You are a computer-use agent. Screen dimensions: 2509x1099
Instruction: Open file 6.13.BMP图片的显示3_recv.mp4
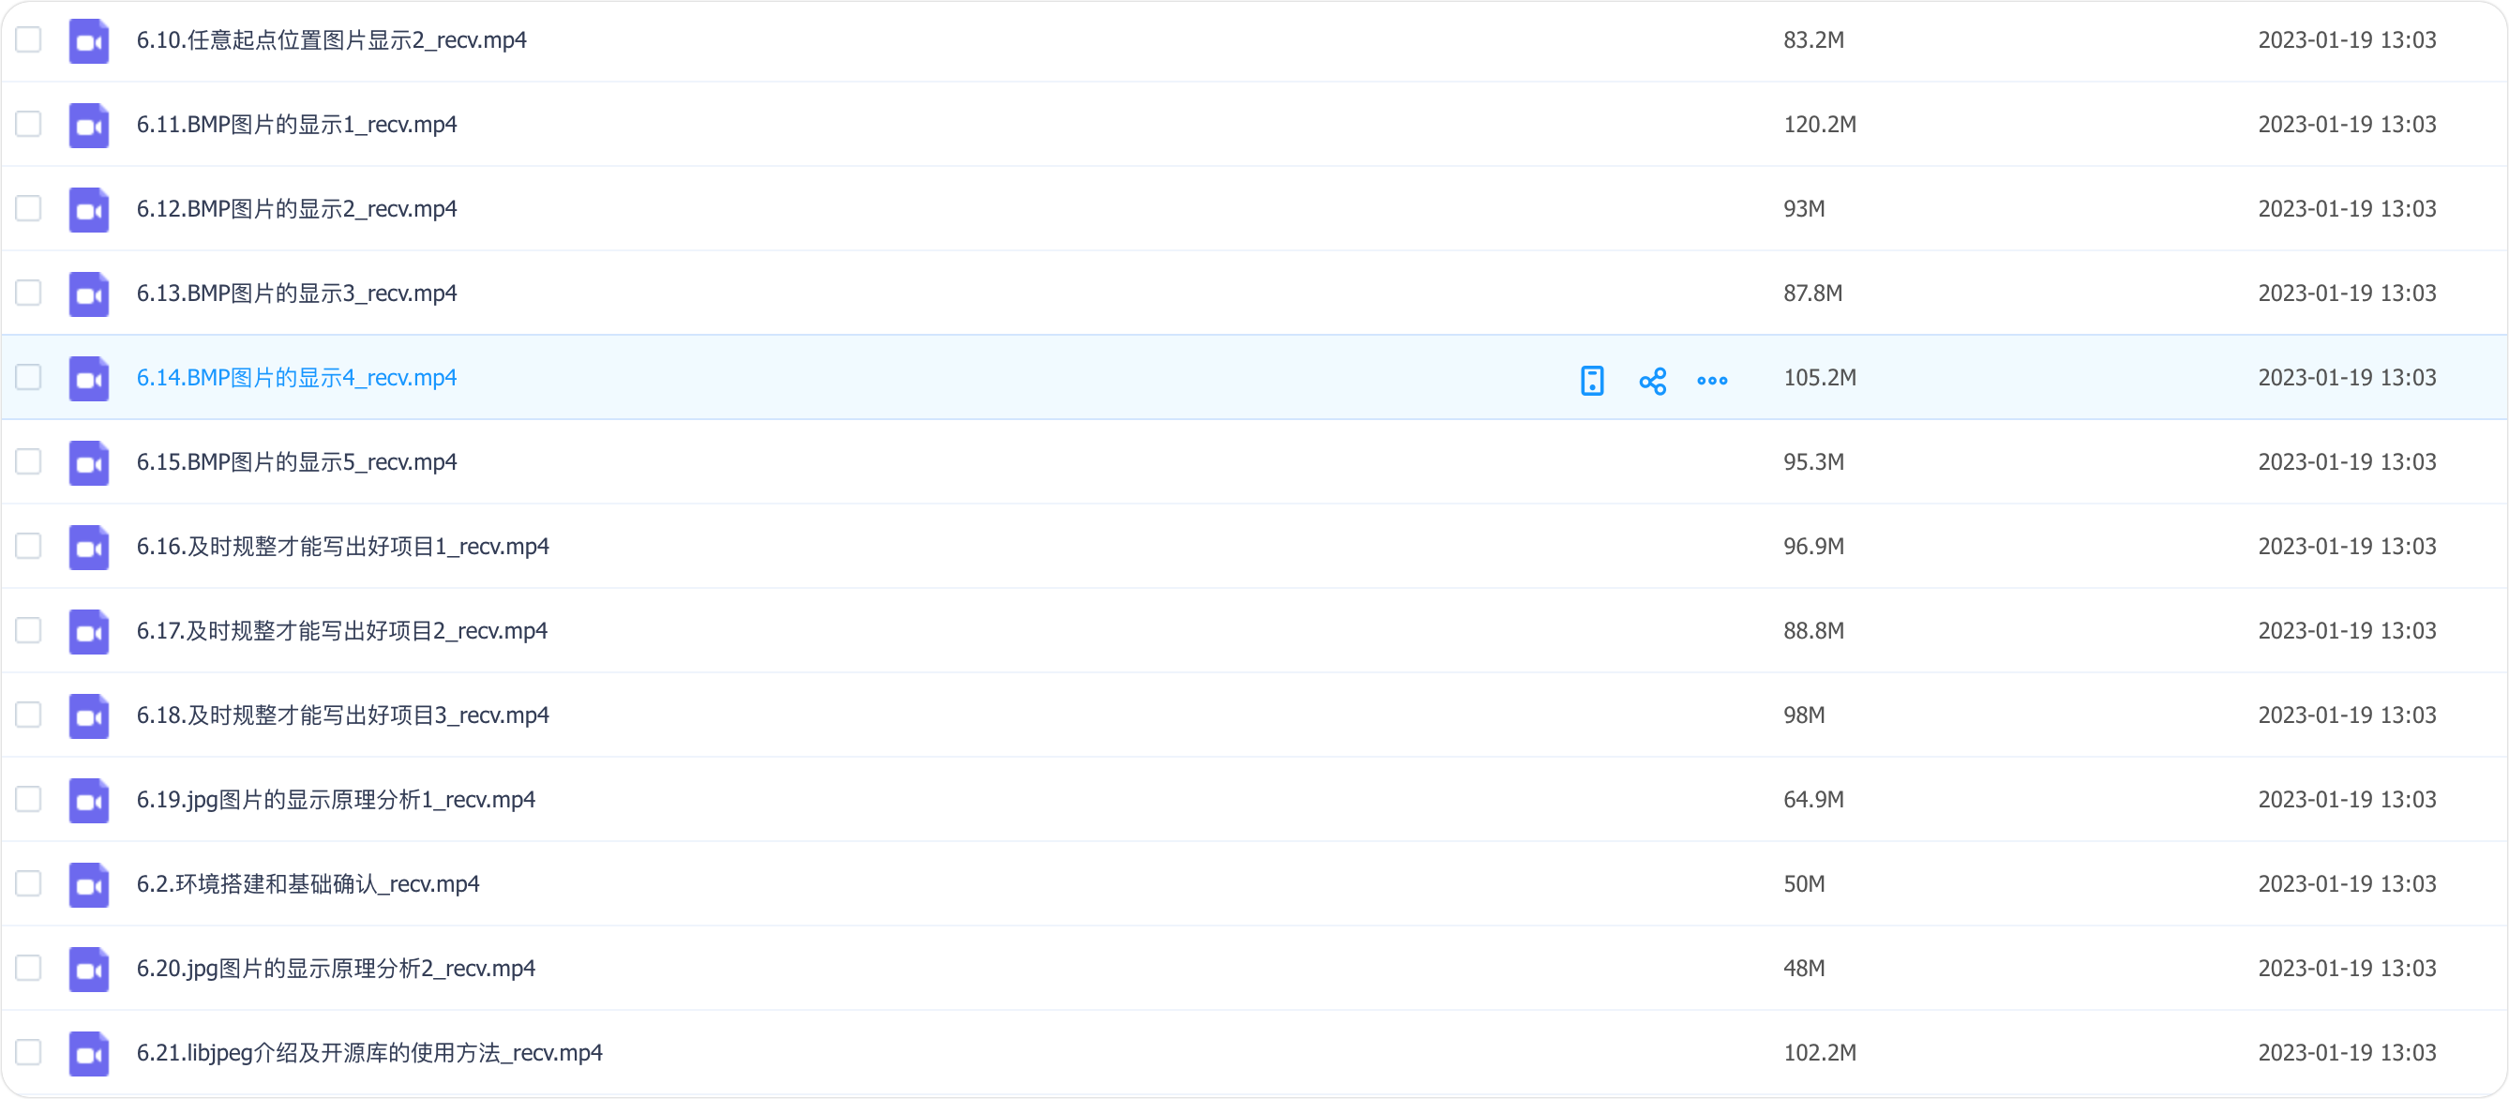pos(296,294)
